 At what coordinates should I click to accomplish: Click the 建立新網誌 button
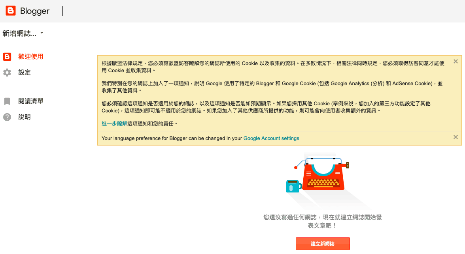point(323,244)
